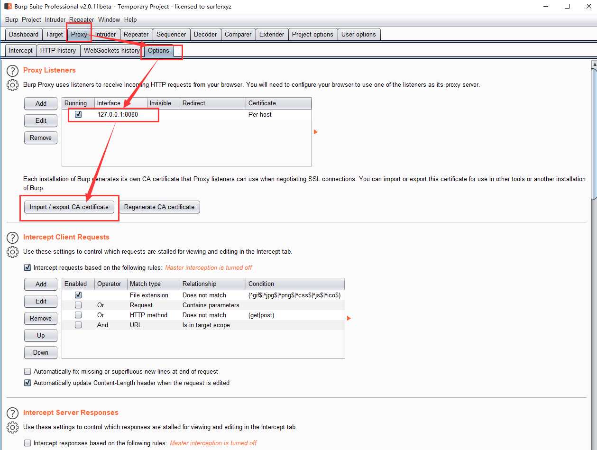597x450 pixels.
Task: Open the HTTP history sub-tab
Action: click(x=58, y=50)
